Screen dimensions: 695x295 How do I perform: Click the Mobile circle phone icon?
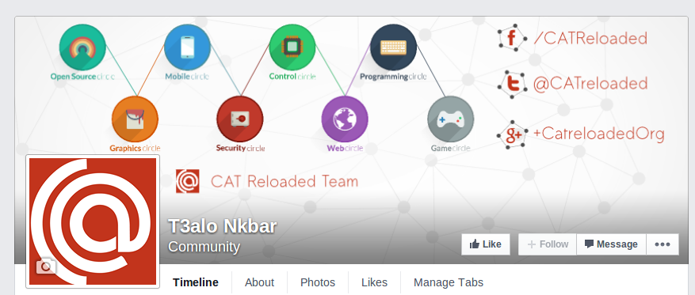point(187,47)
